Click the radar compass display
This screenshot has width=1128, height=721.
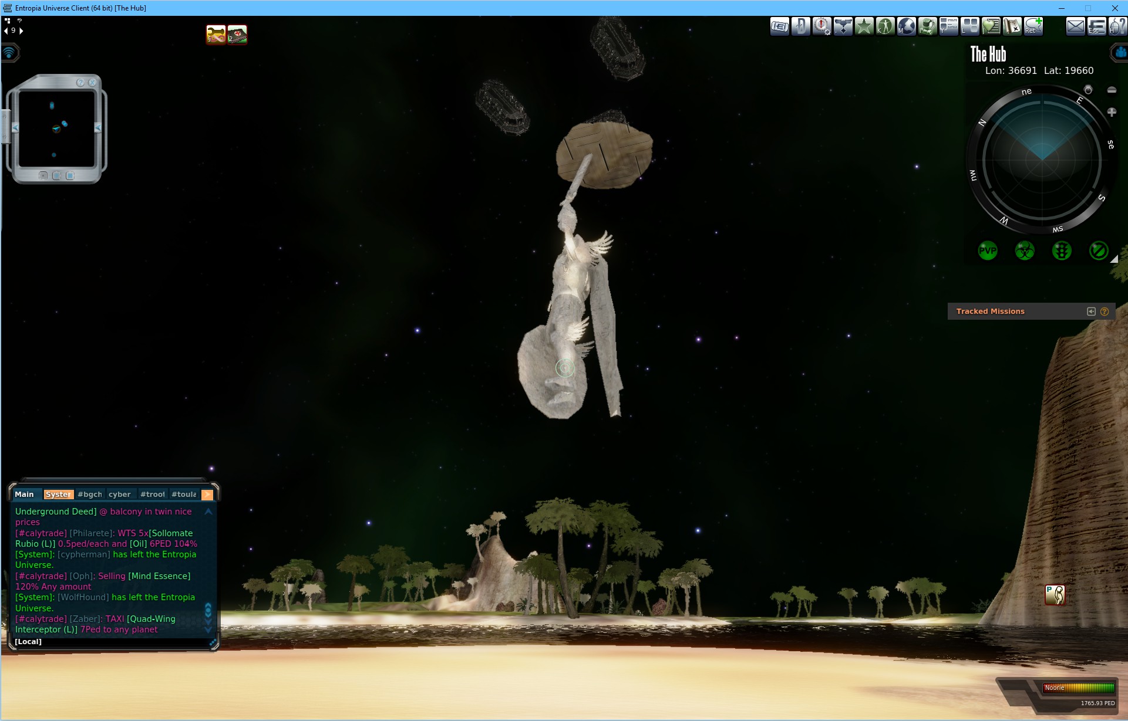click(1042, 161)
